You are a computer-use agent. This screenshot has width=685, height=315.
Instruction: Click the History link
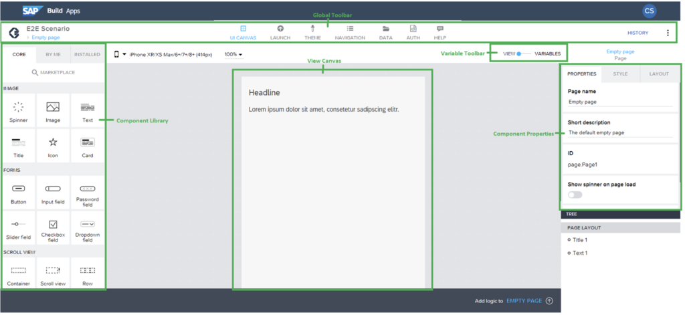click(638, 33)
